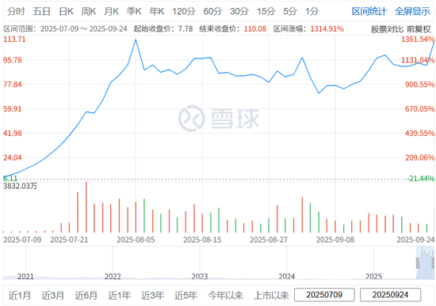Edit the start date field 20250709
Viewport: 436px width, 306px height.
point(324,295)
